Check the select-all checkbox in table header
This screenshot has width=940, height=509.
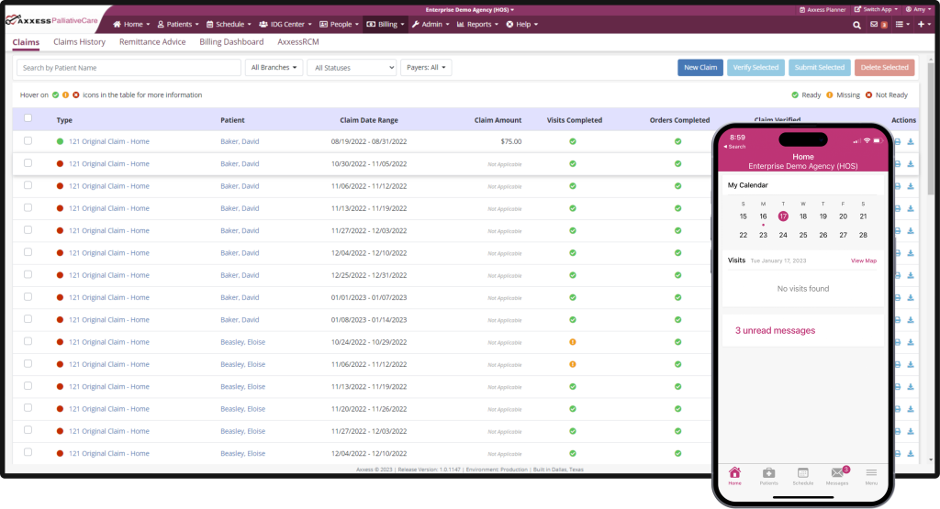pyautogui.click(x=28, y=118)
